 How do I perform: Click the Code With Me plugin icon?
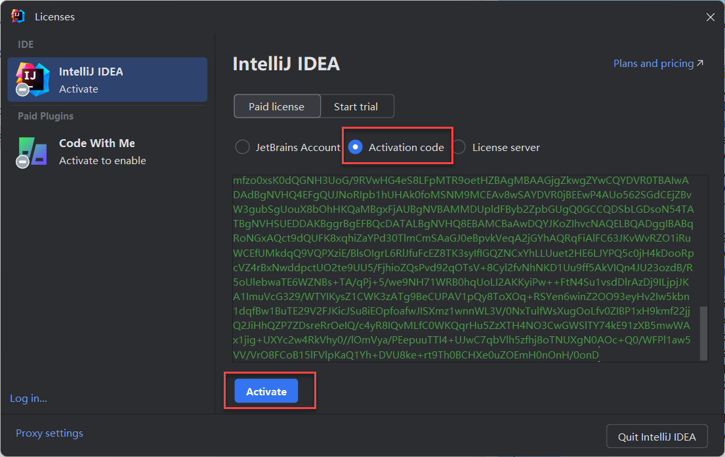pyautogui.click(x=34, y=150)
